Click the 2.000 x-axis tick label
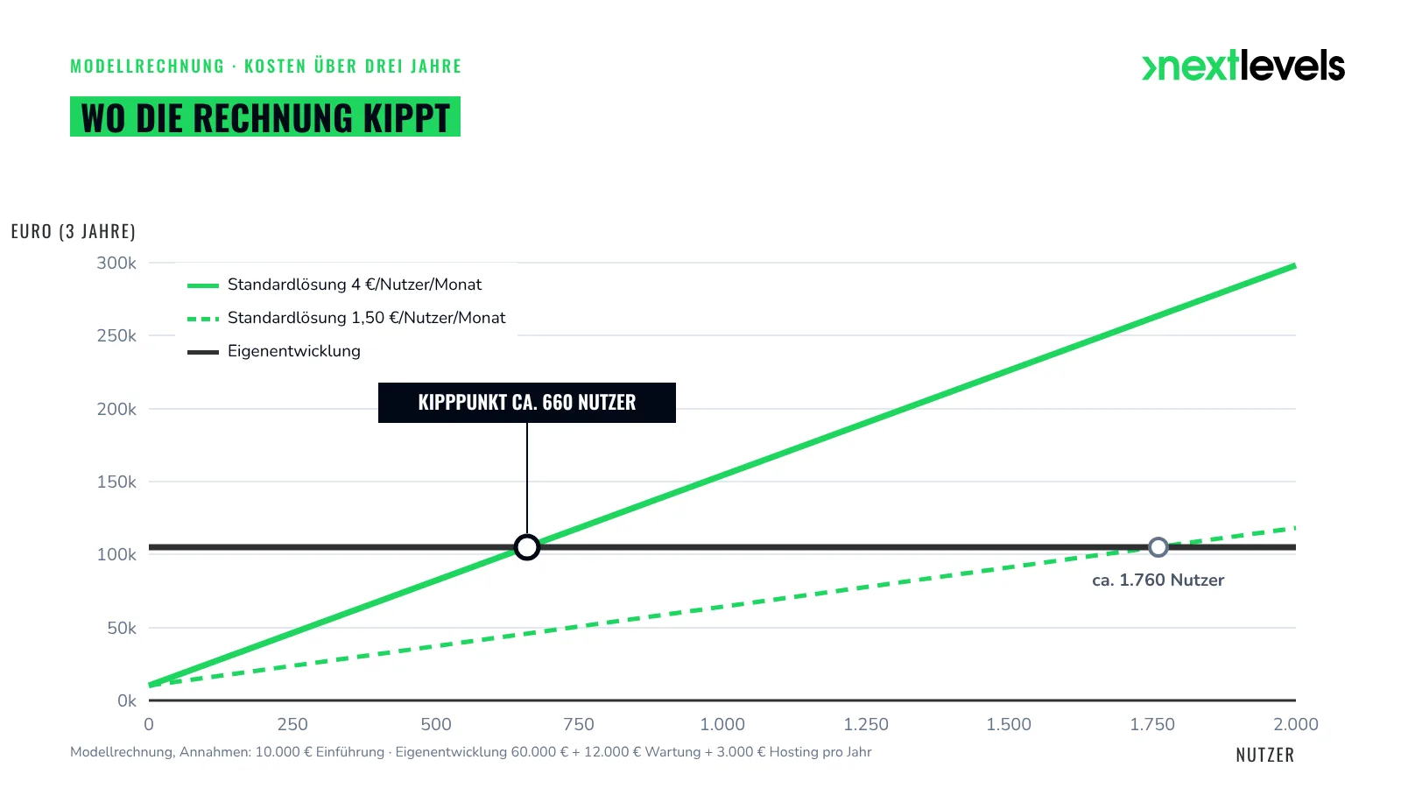Screen dimensions: 1401x788 [x=1296, y=724]
